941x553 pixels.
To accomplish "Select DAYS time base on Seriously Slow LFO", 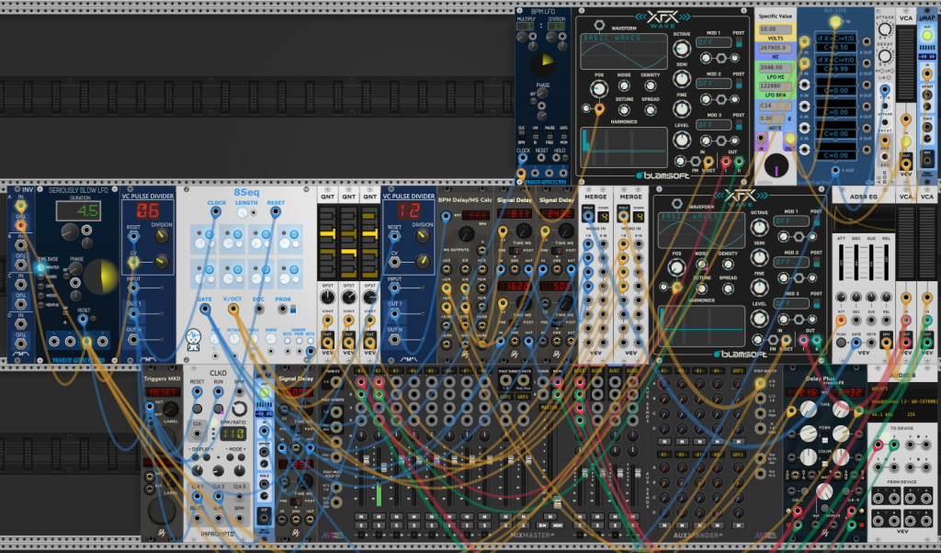I will click(x=40, y=286).
